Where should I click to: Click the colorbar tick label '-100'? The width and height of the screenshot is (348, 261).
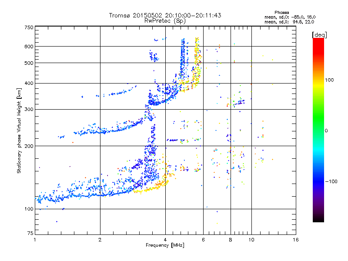tap(331, 181)
